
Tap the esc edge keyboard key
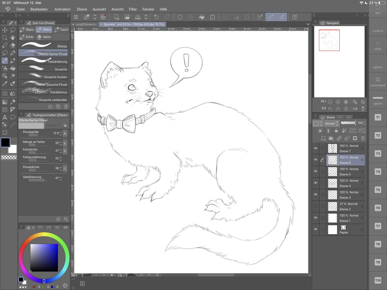tap(378, 9)
